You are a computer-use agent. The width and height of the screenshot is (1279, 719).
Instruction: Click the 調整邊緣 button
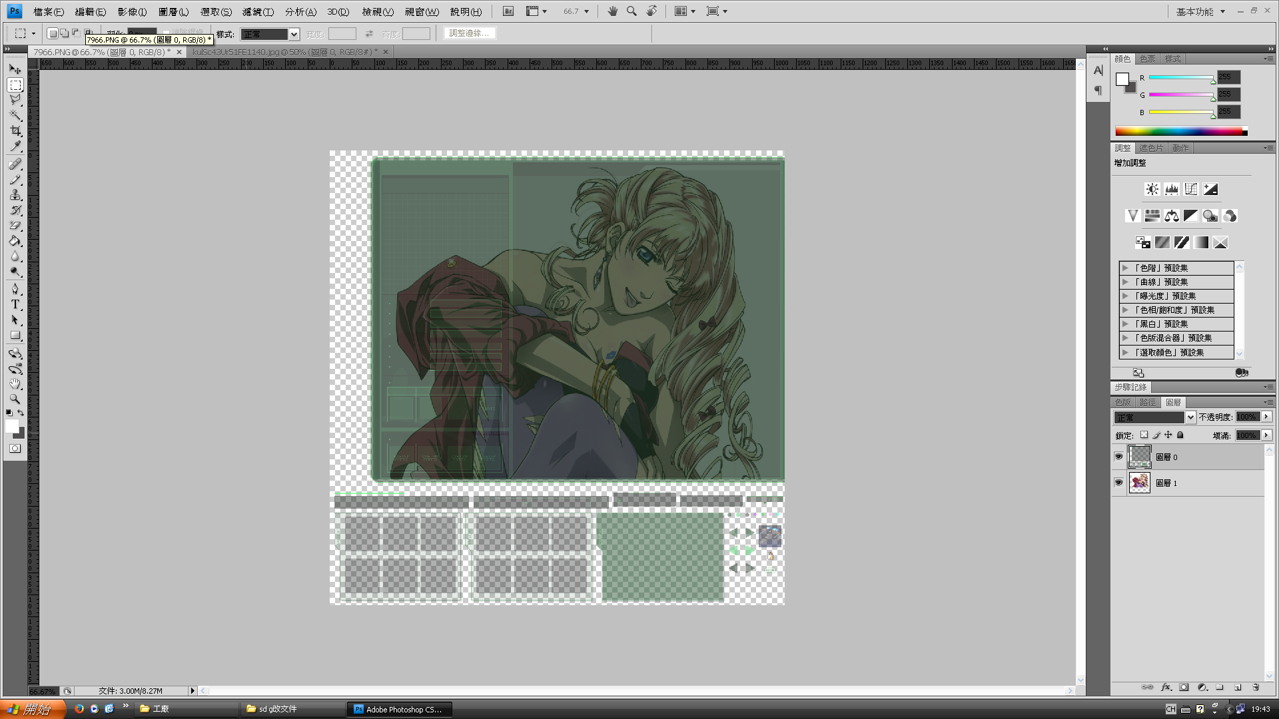pyautogui.click(x=469, y=33)
